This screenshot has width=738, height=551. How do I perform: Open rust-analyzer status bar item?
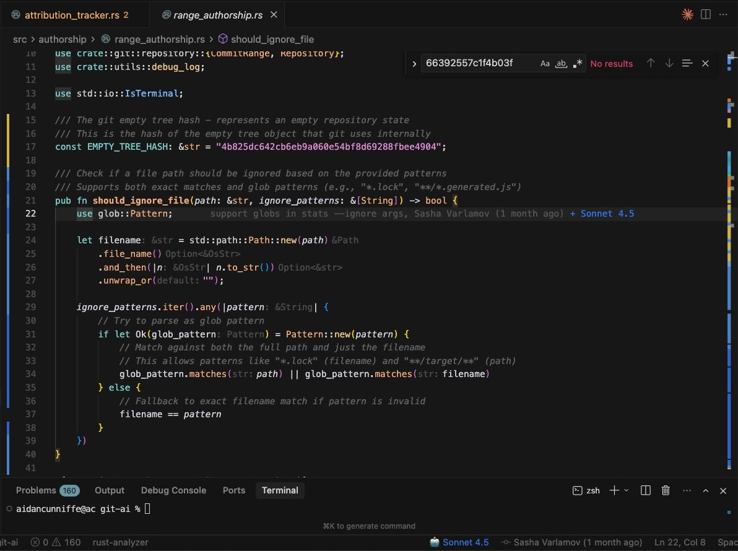coord(120,542)
